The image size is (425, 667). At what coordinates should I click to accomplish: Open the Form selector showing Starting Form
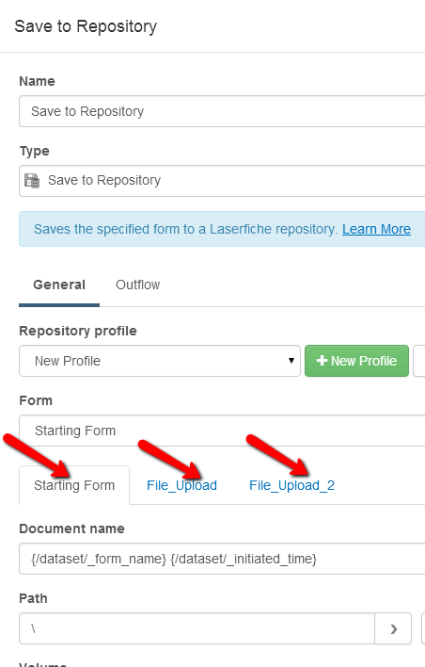point(222,431)
